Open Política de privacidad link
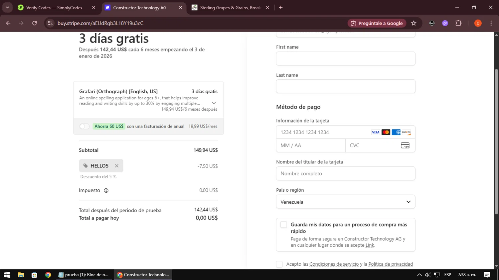This screenshot has width=499, height=280. point(391,264)
